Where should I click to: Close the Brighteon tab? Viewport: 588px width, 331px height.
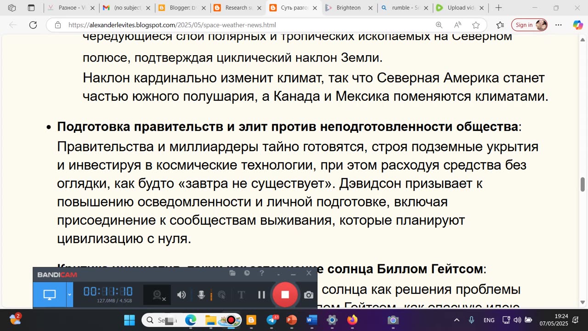click(370, 8)
